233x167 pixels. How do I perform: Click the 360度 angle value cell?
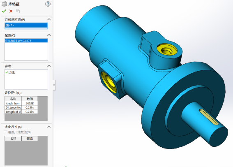coord(30,103)
